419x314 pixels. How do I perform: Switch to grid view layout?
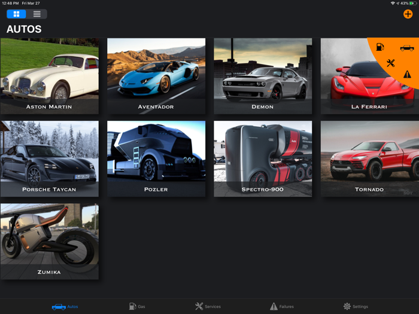click(16, 14)
